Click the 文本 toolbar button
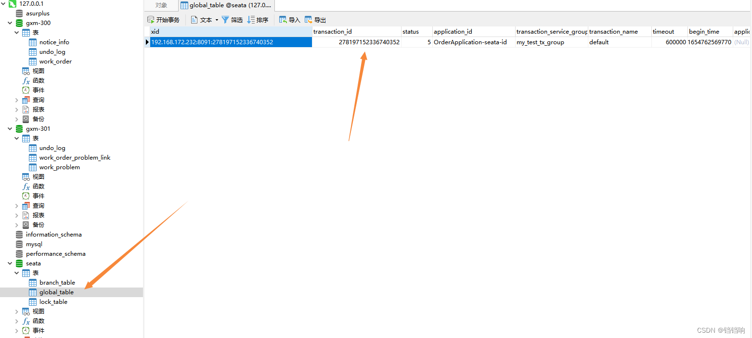The width and height of the screenshot is (752, 338). tap(202, 20)
